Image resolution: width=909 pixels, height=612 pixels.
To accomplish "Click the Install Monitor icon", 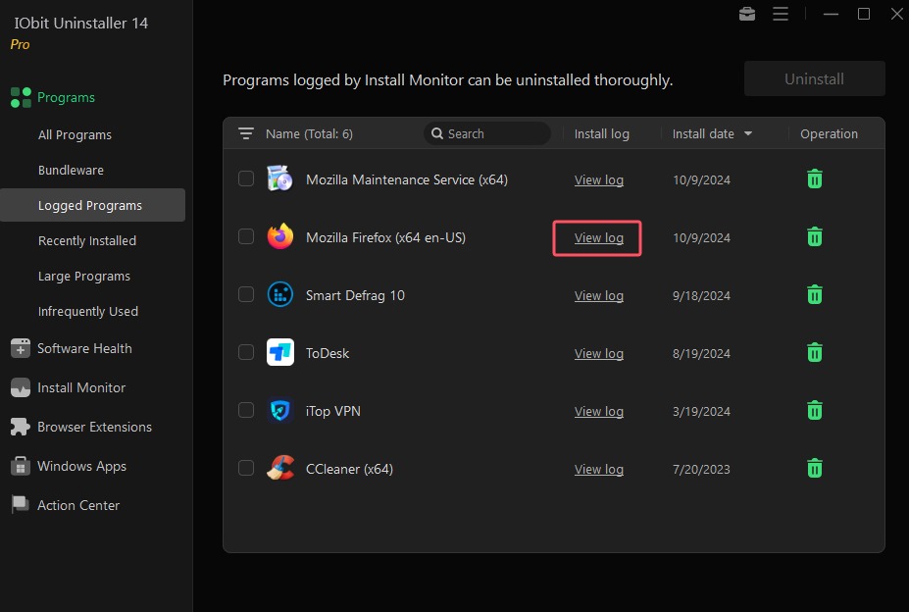I will [21, 387].
